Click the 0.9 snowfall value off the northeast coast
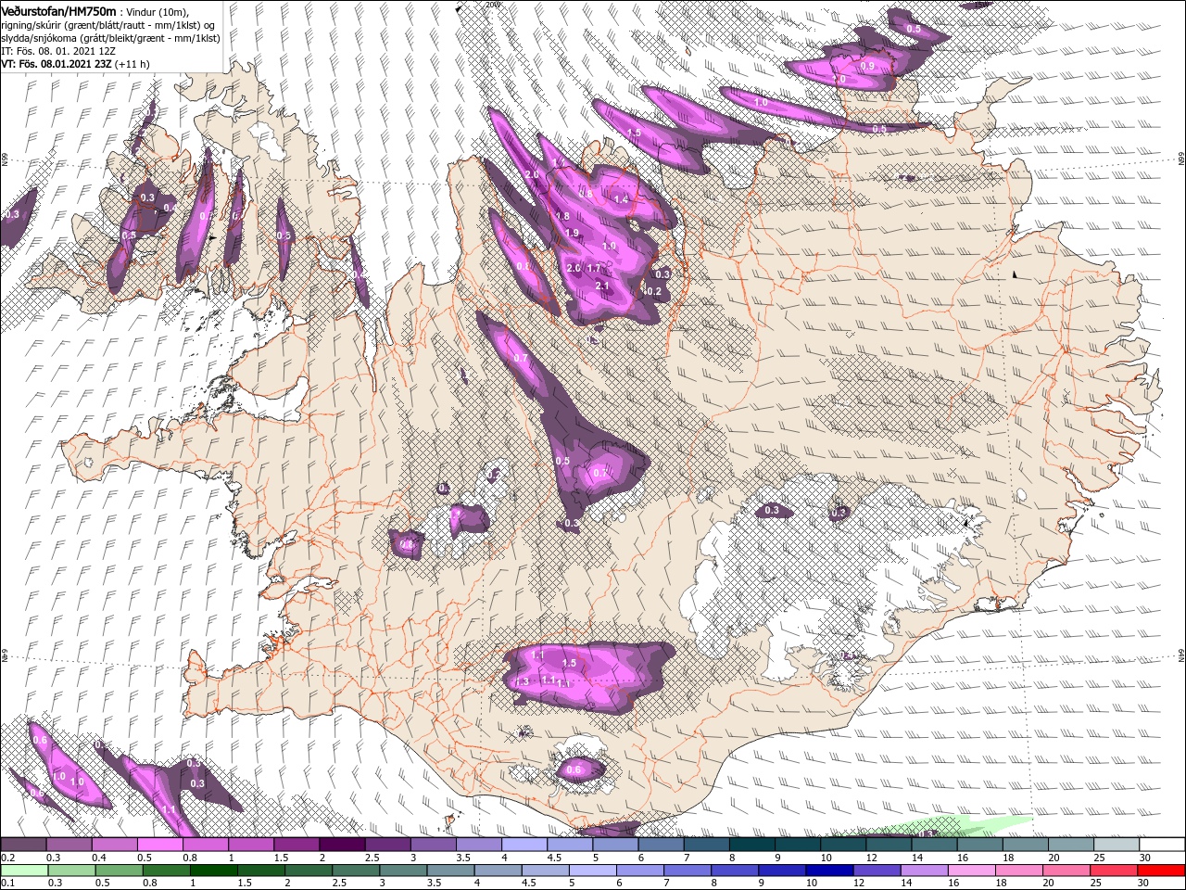This screenshot has width=1186, height=890. pos(867,66)
